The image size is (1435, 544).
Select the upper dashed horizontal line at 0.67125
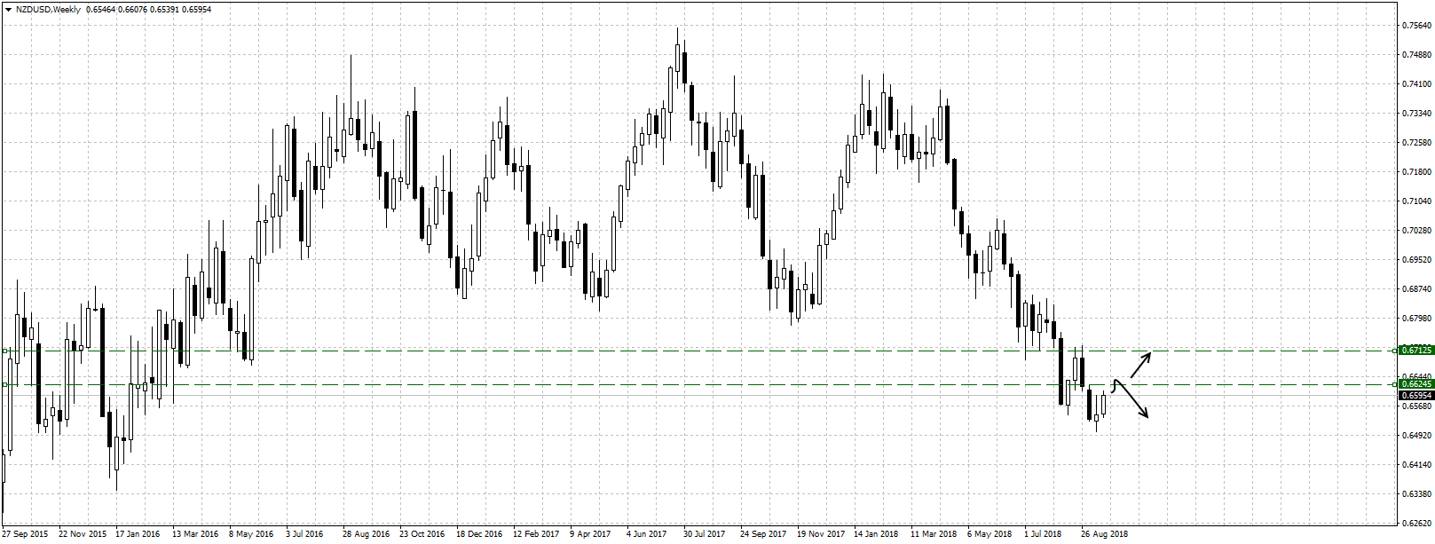point(710,351)
